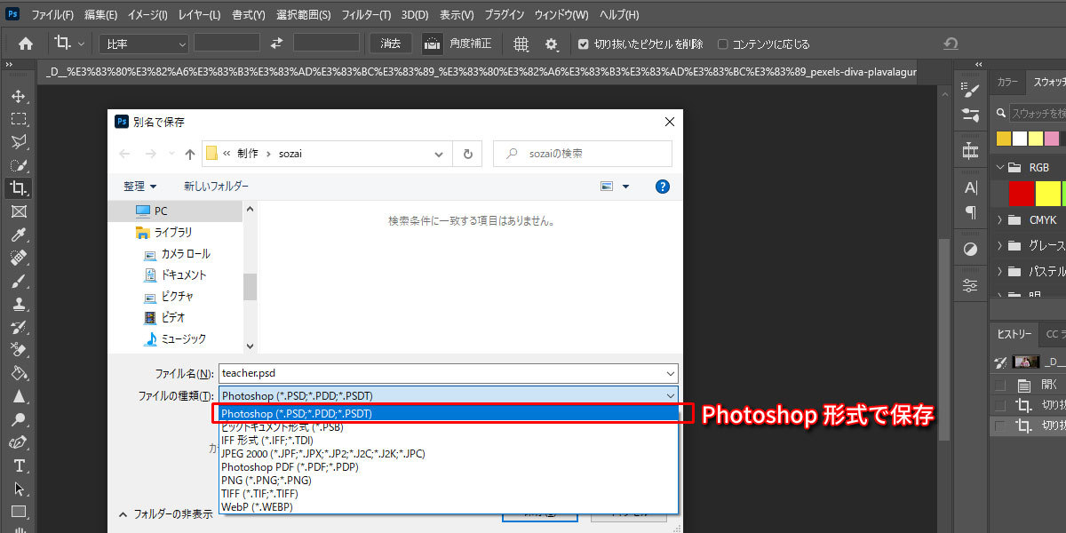Select the Brush tool
Screen dimensions: 1066x533
point(18,281)
